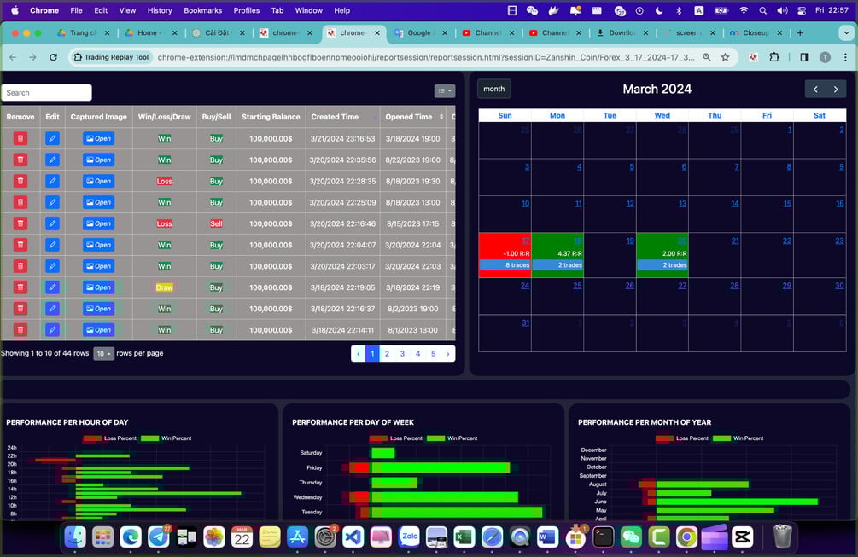Delete the trade created 3/21/2024 23:16:53
This screenshot has height=557, width=858.
tap(20, 139)
